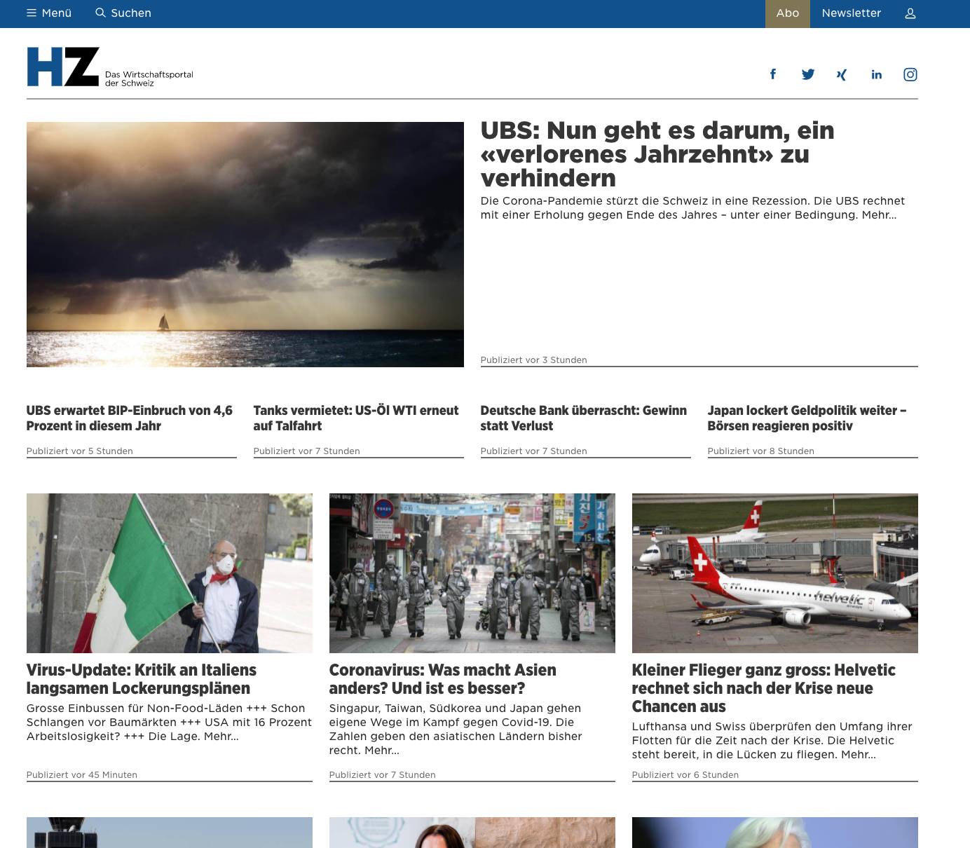Open Kleiner Flieger ganz gross headline
This screenshot has width=970, height=848.
764,688
